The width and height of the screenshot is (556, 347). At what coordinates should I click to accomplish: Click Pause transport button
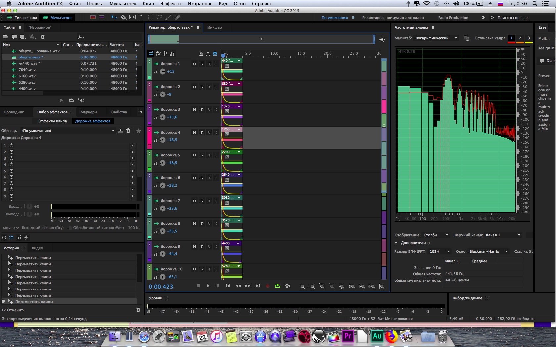[x=218, y=286]
